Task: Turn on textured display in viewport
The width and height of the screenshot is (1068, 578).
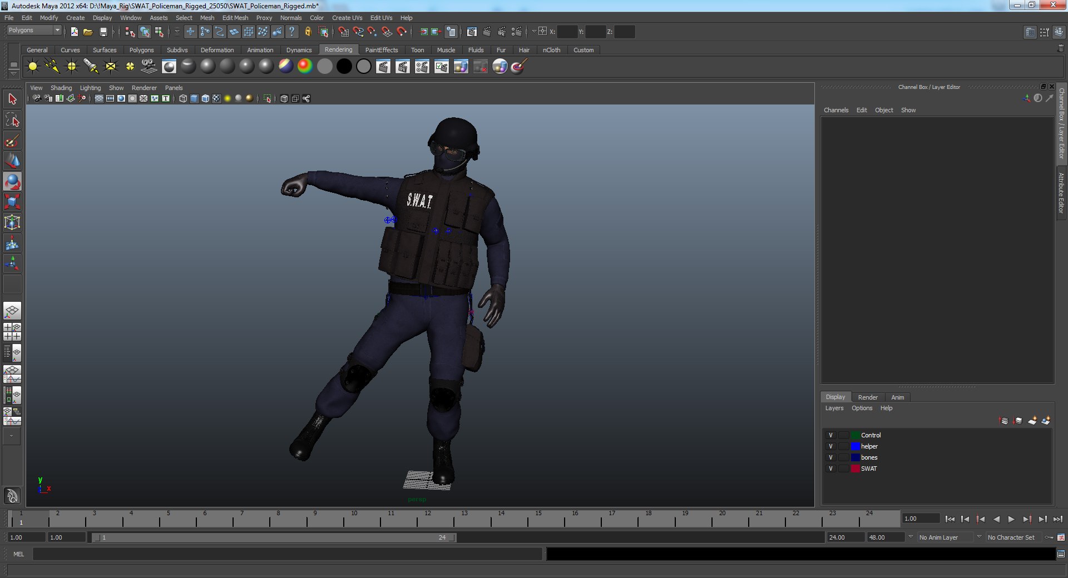Action: [216, 98]
